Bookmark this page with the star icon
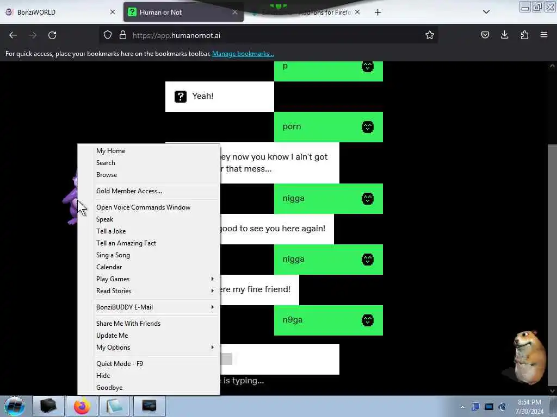This screenshot has width=557, height=417. coord(430,35)
